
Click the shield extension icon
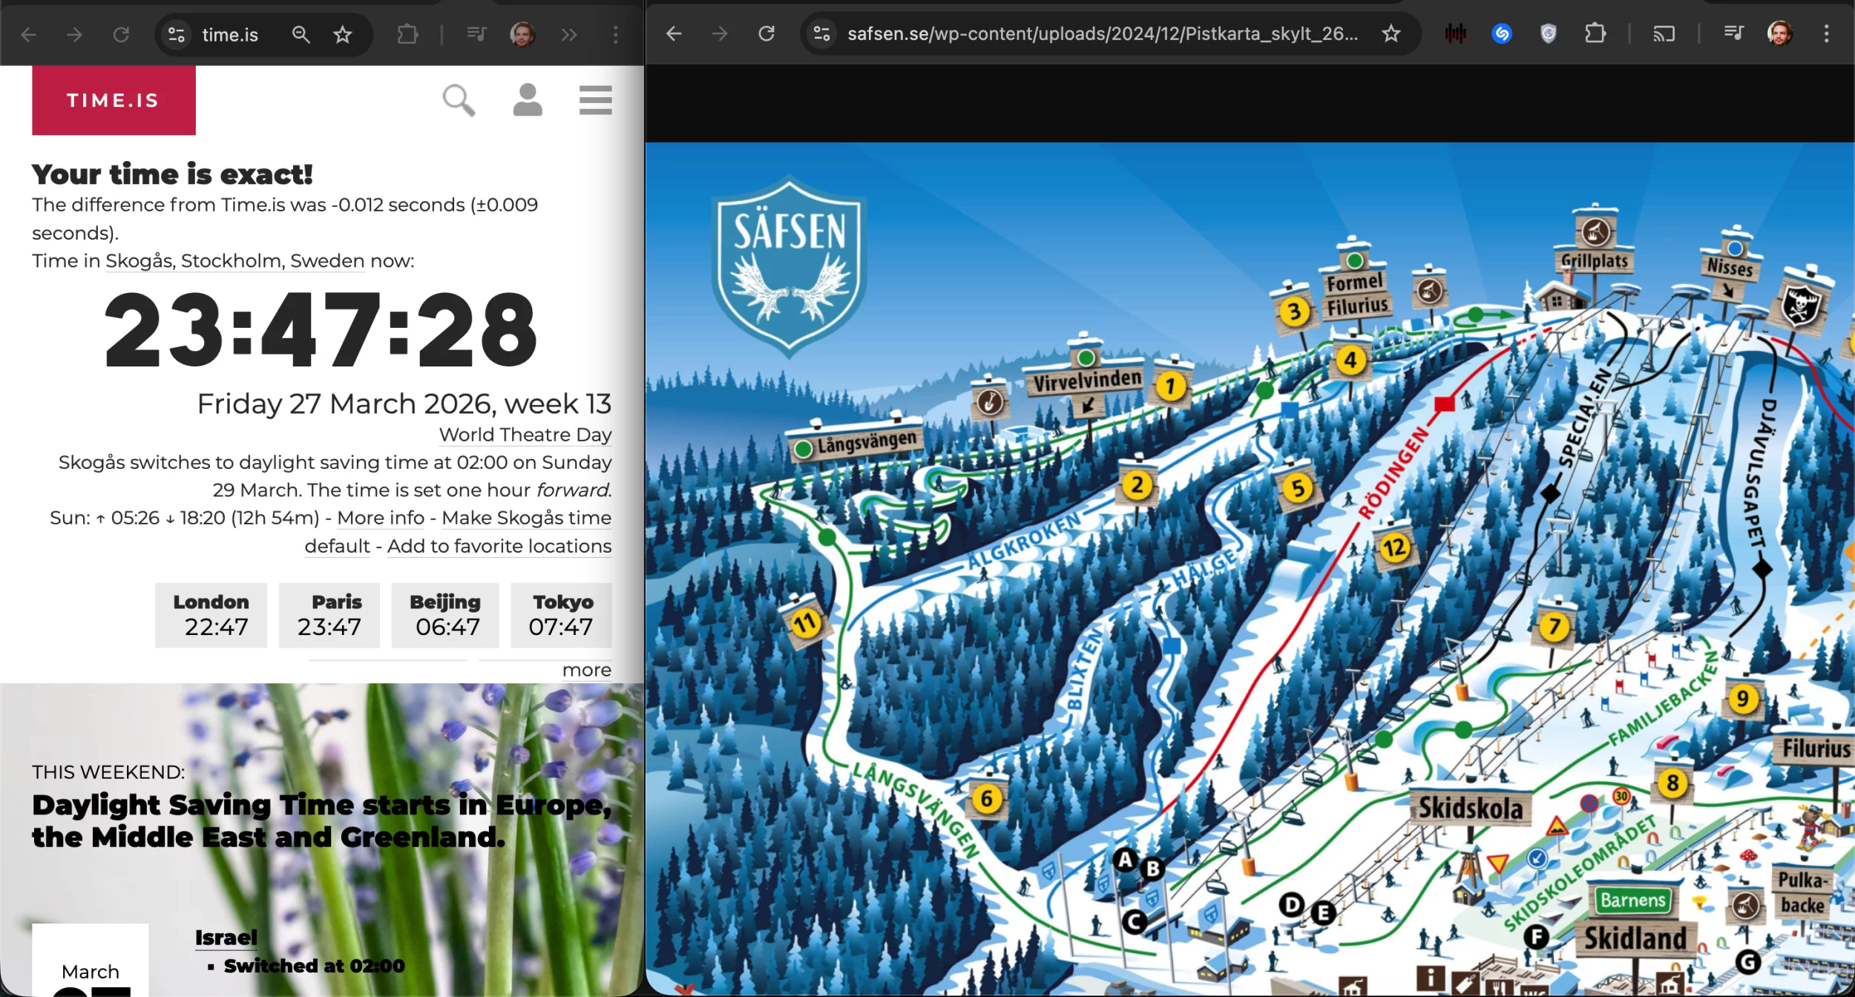point(1549,33)
